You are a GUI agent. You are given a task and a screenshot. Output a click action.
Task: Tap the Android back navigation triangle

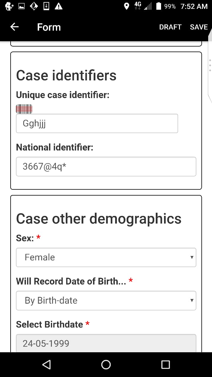coord(47,365)
